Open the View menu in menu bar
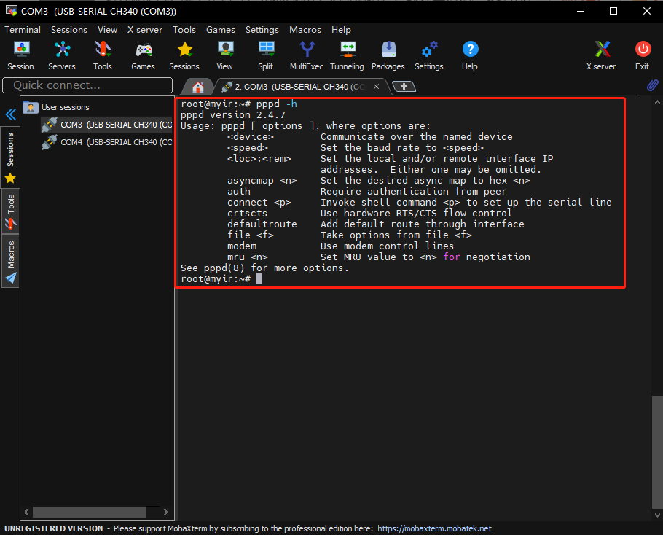This screenshot has width=663, height=535. 107,30
